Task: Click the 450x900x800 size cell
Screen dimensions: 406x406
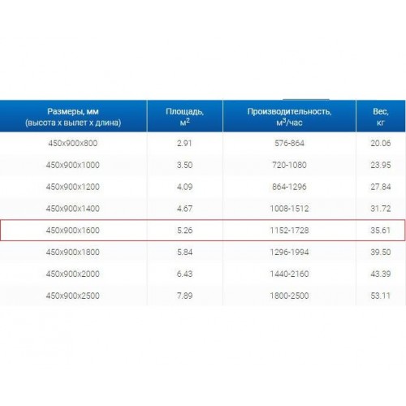Action: 73,143
